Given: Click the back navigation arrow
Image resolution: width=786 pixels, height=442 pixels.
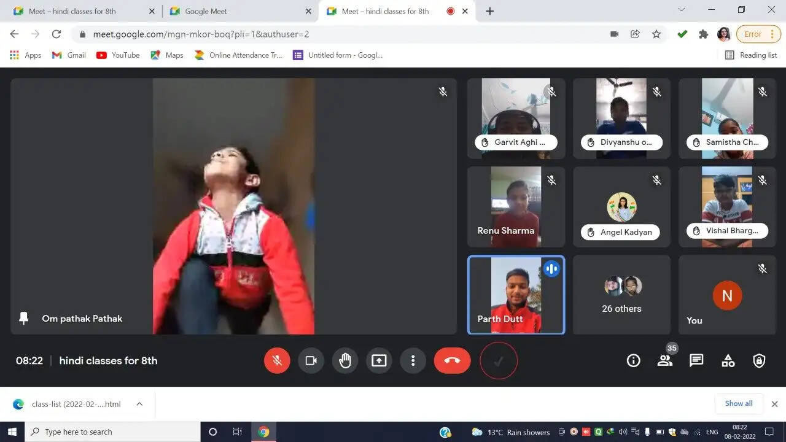Looking at the screenshot, I should [14, 34].
